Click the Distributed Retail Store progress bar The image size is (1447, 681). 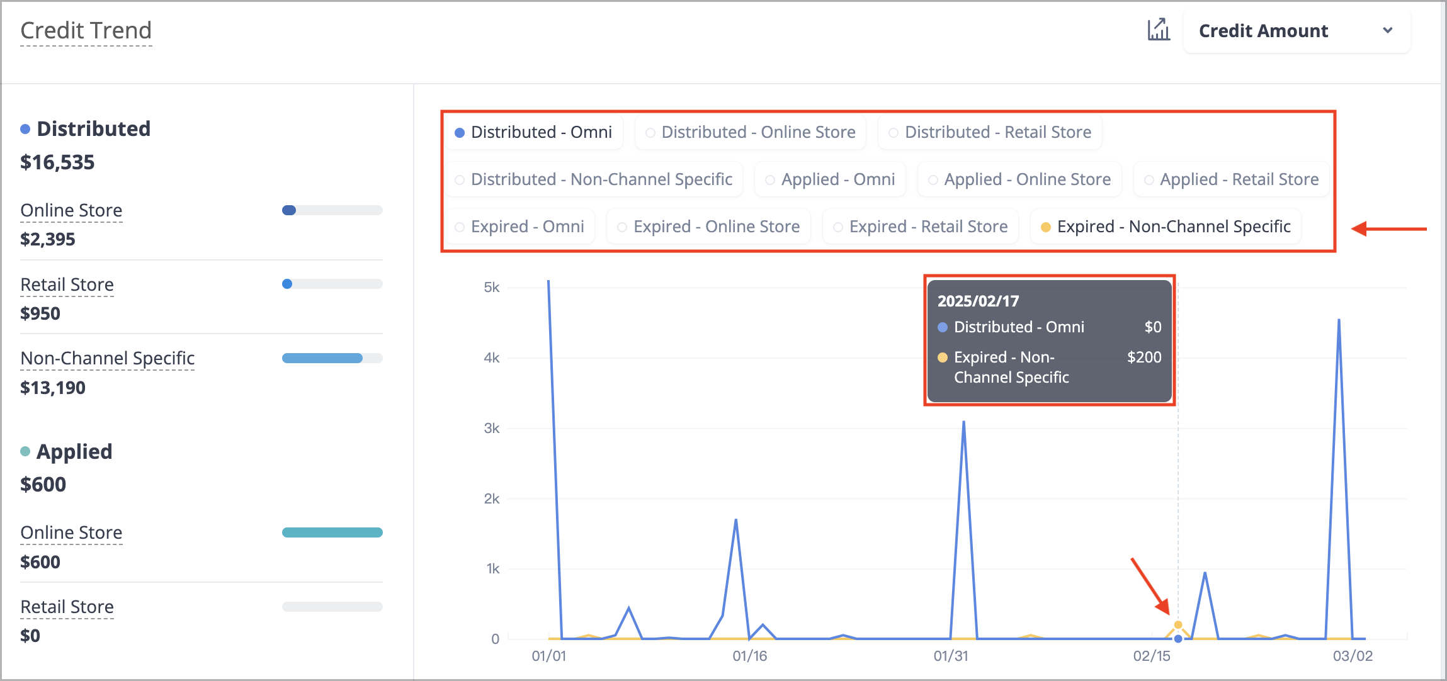click(x=332, y=284)
